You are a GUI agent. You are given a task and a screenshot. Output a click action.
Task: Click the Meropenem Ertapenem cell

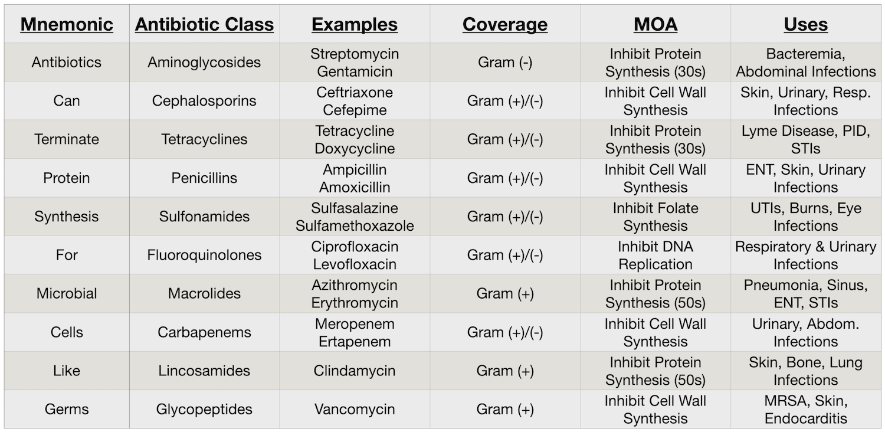point(355,332)
